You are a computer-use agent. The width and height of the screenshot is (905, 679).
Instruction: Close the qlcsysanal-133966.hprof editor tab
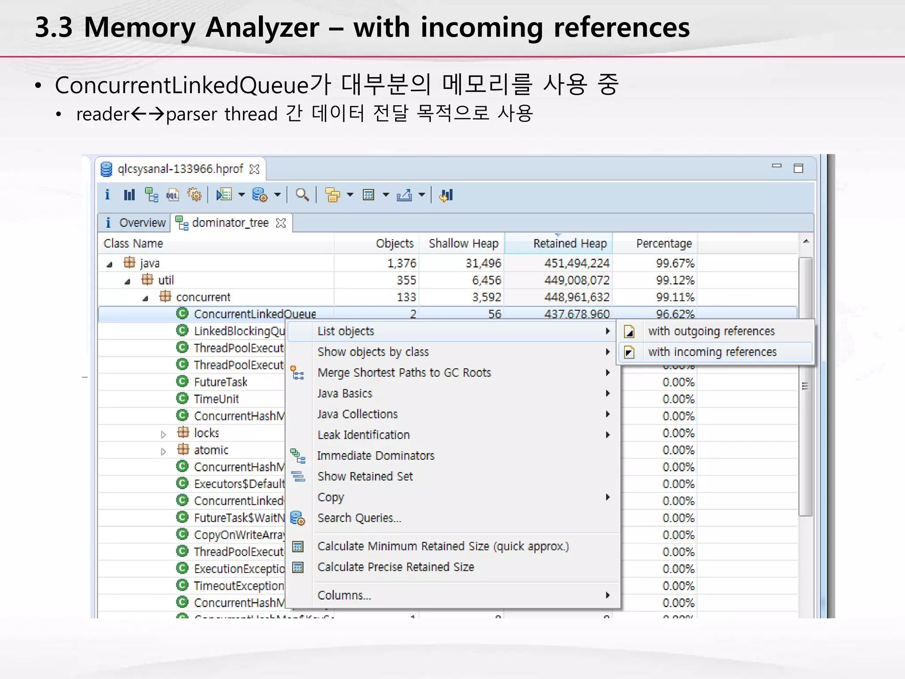pos(255,169)
